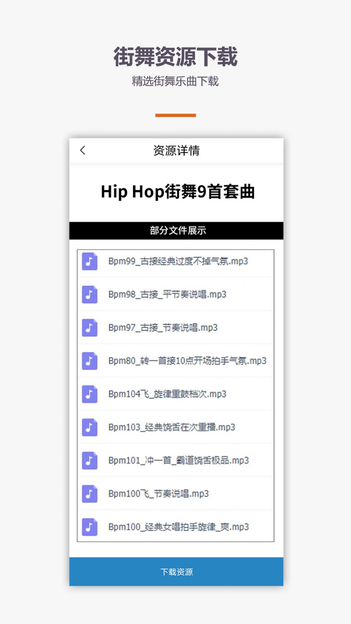Select file name Bpm80_转一首接10点开场拍手气氛.mp3

[187, 361]
